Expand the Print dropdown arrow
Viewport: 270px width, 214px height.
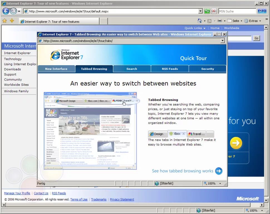225,21
